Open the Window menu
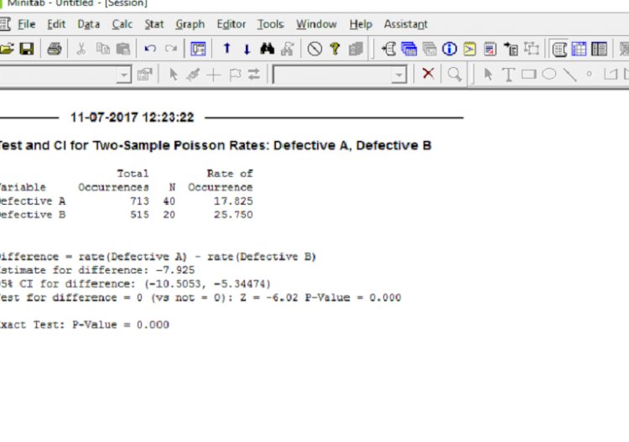629x442 pixels. (316, 24)
